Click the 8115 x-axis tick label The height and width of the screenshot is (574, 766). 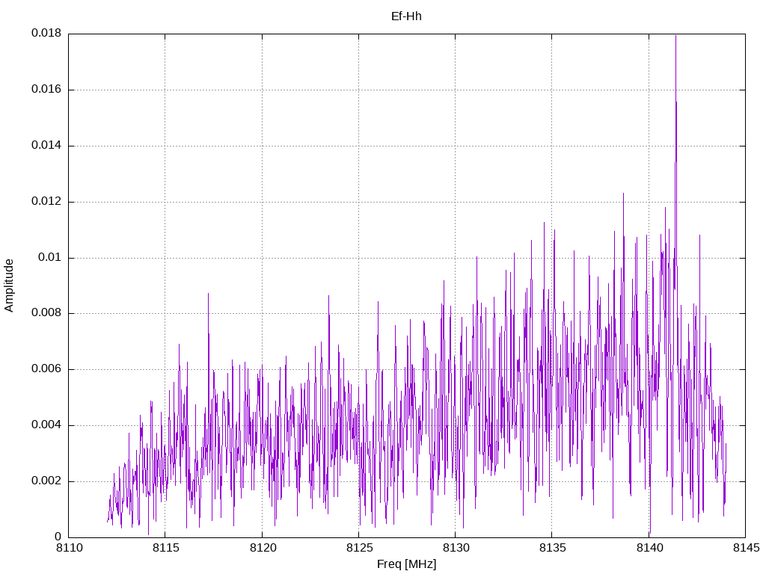[165, 548]
